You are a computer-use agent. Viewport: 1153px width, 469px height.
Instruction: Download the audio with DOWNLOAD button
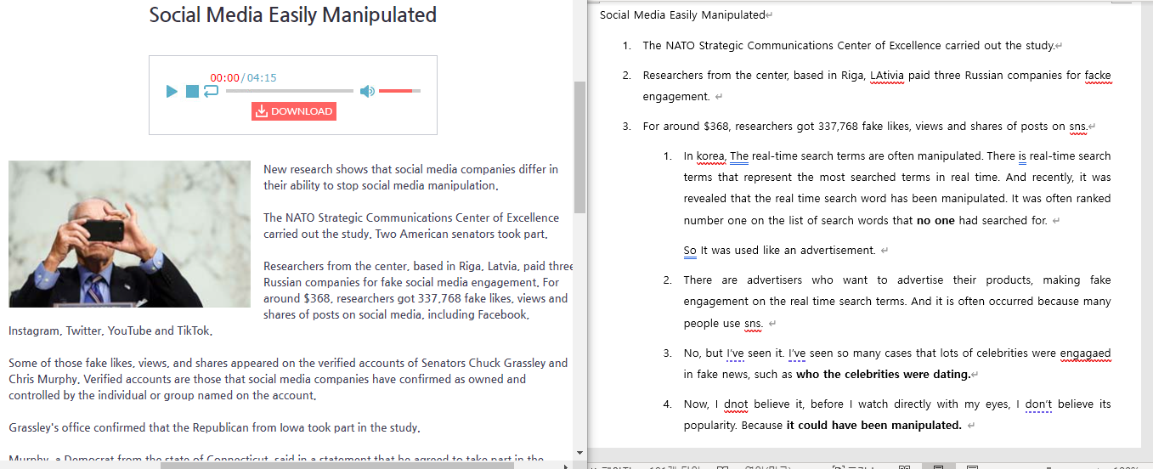point(294,111)
